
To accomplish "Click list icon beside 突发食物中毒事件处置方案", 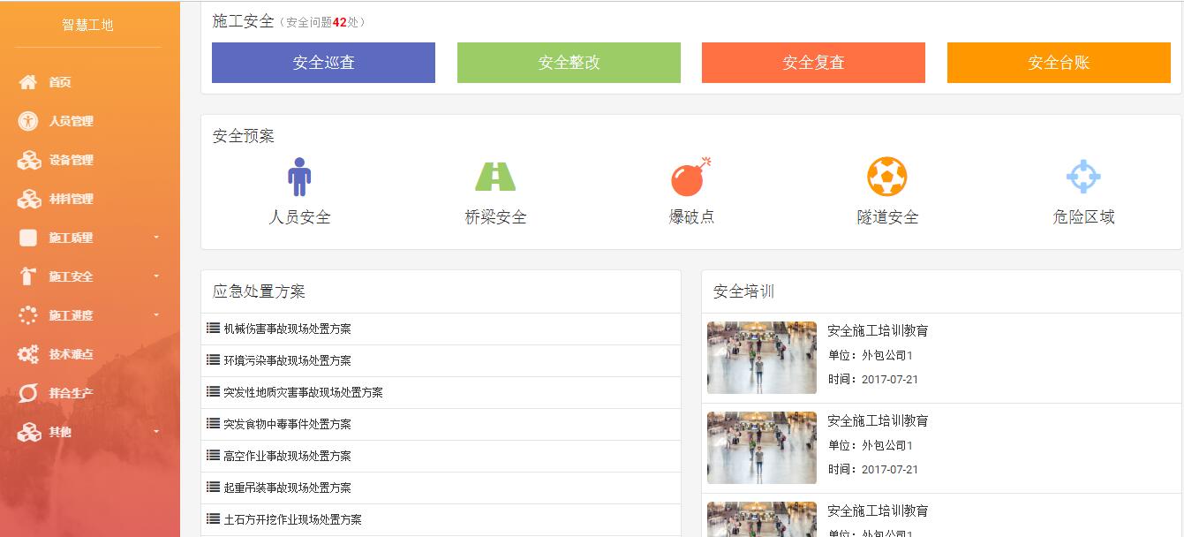I will click(213, 423).
